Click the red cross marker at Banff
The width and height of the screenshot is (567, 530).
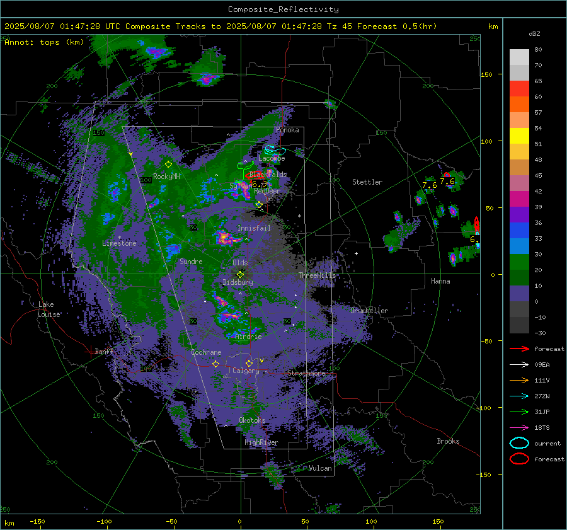[x=90, y=352]
